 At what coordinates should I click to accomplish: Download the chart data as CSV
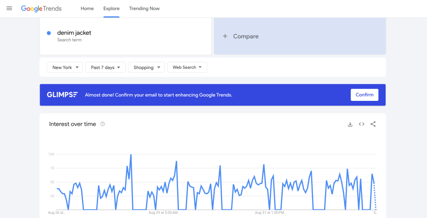350,124
